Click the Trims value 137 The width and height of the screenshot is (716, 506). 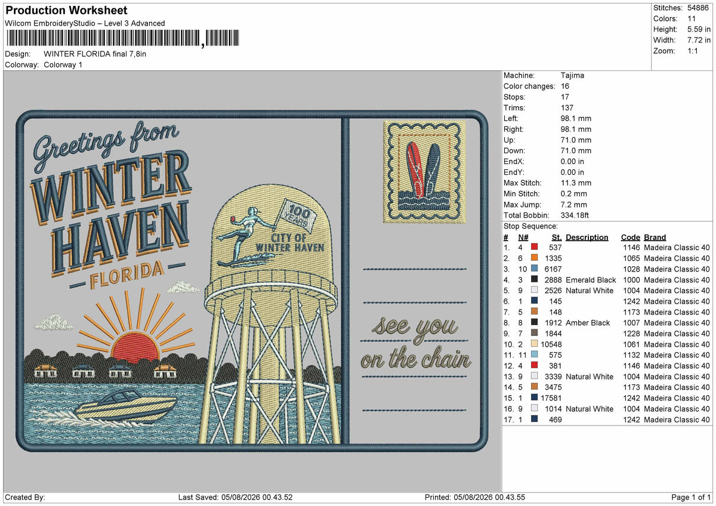click(567, 107)
